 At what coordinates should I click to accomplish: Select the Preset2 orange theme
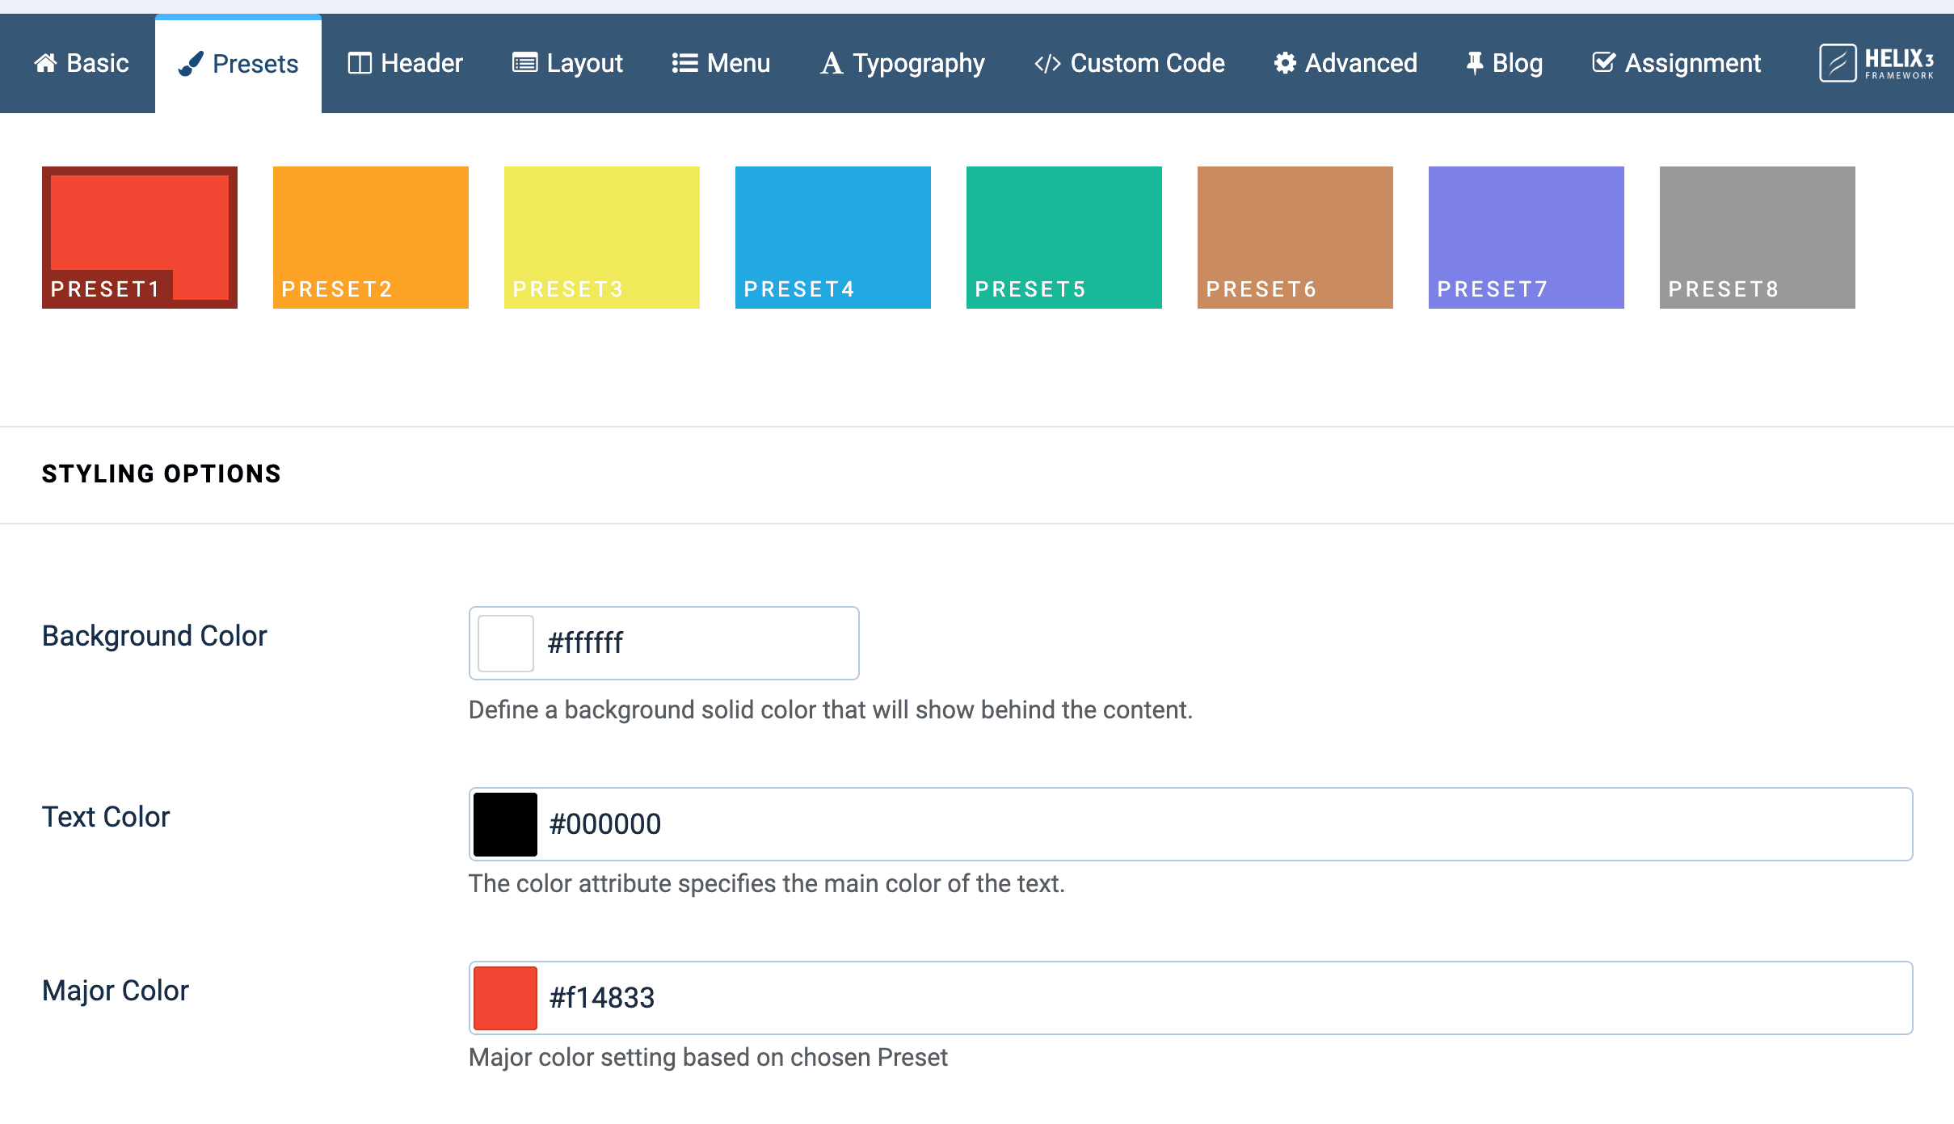369,237
